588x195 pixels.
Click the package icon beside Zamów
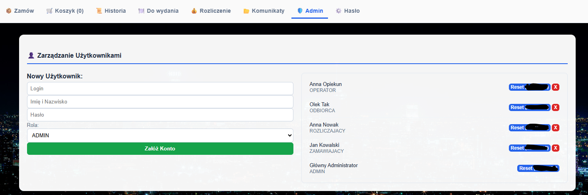(9, 11)
